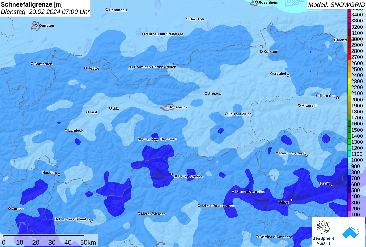The width and height of the screenshot is (366, 247).
Task: Click the Sonthofen location marker
Action: click(x=32, y=64)
